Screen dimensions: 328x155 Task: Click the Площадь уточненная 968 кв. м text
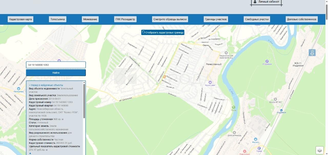pyautogui.click(x=46, y=119)
